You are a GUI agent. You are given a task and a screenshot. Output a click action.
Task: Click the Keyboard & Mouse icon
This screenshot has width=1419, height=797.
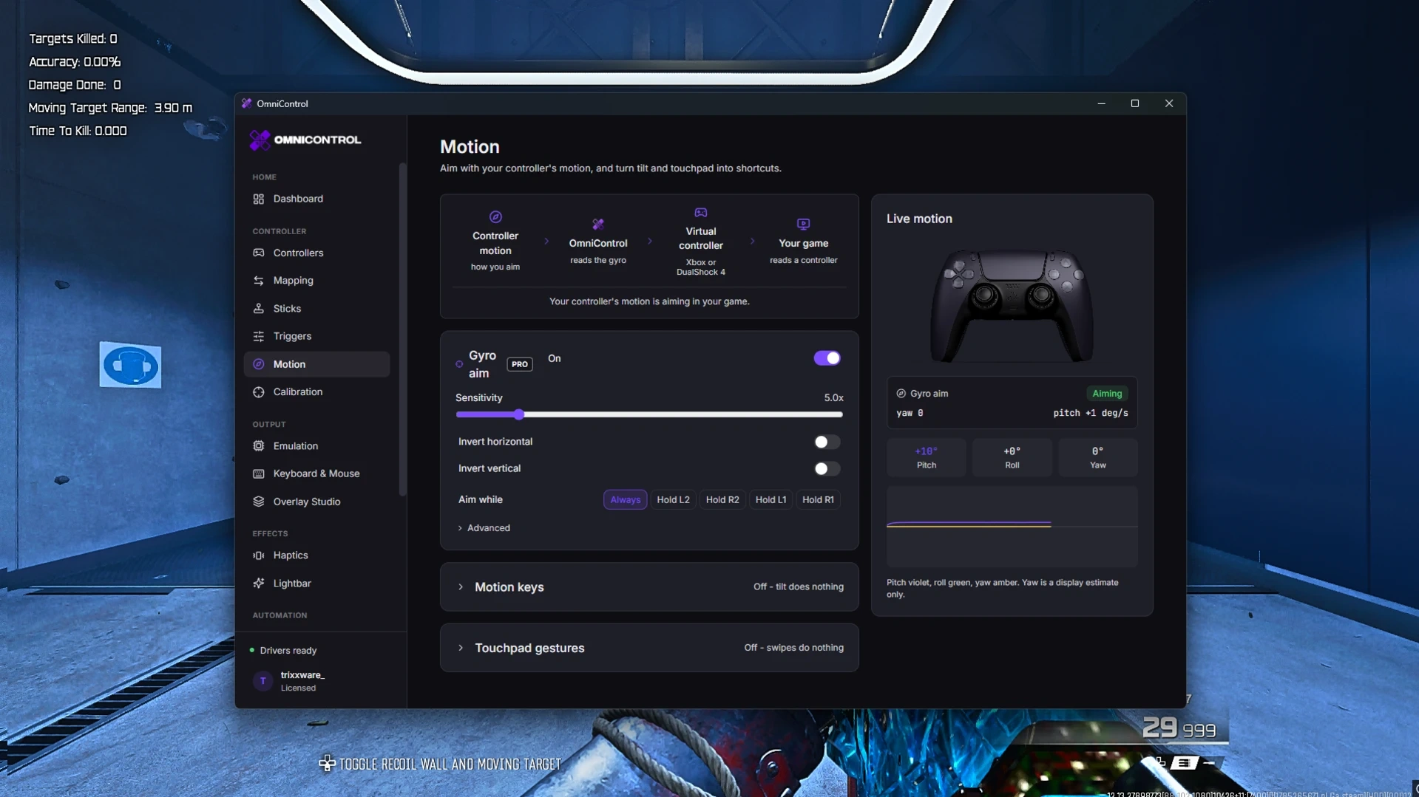258,473
